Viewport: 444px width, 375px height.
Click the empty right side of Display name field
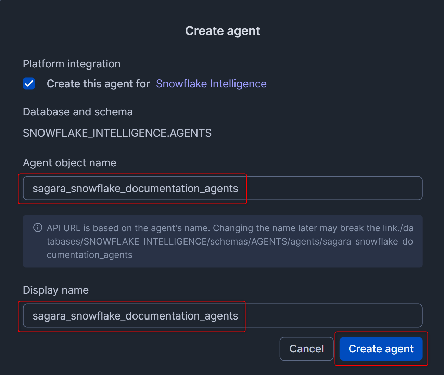coord(334,315)
